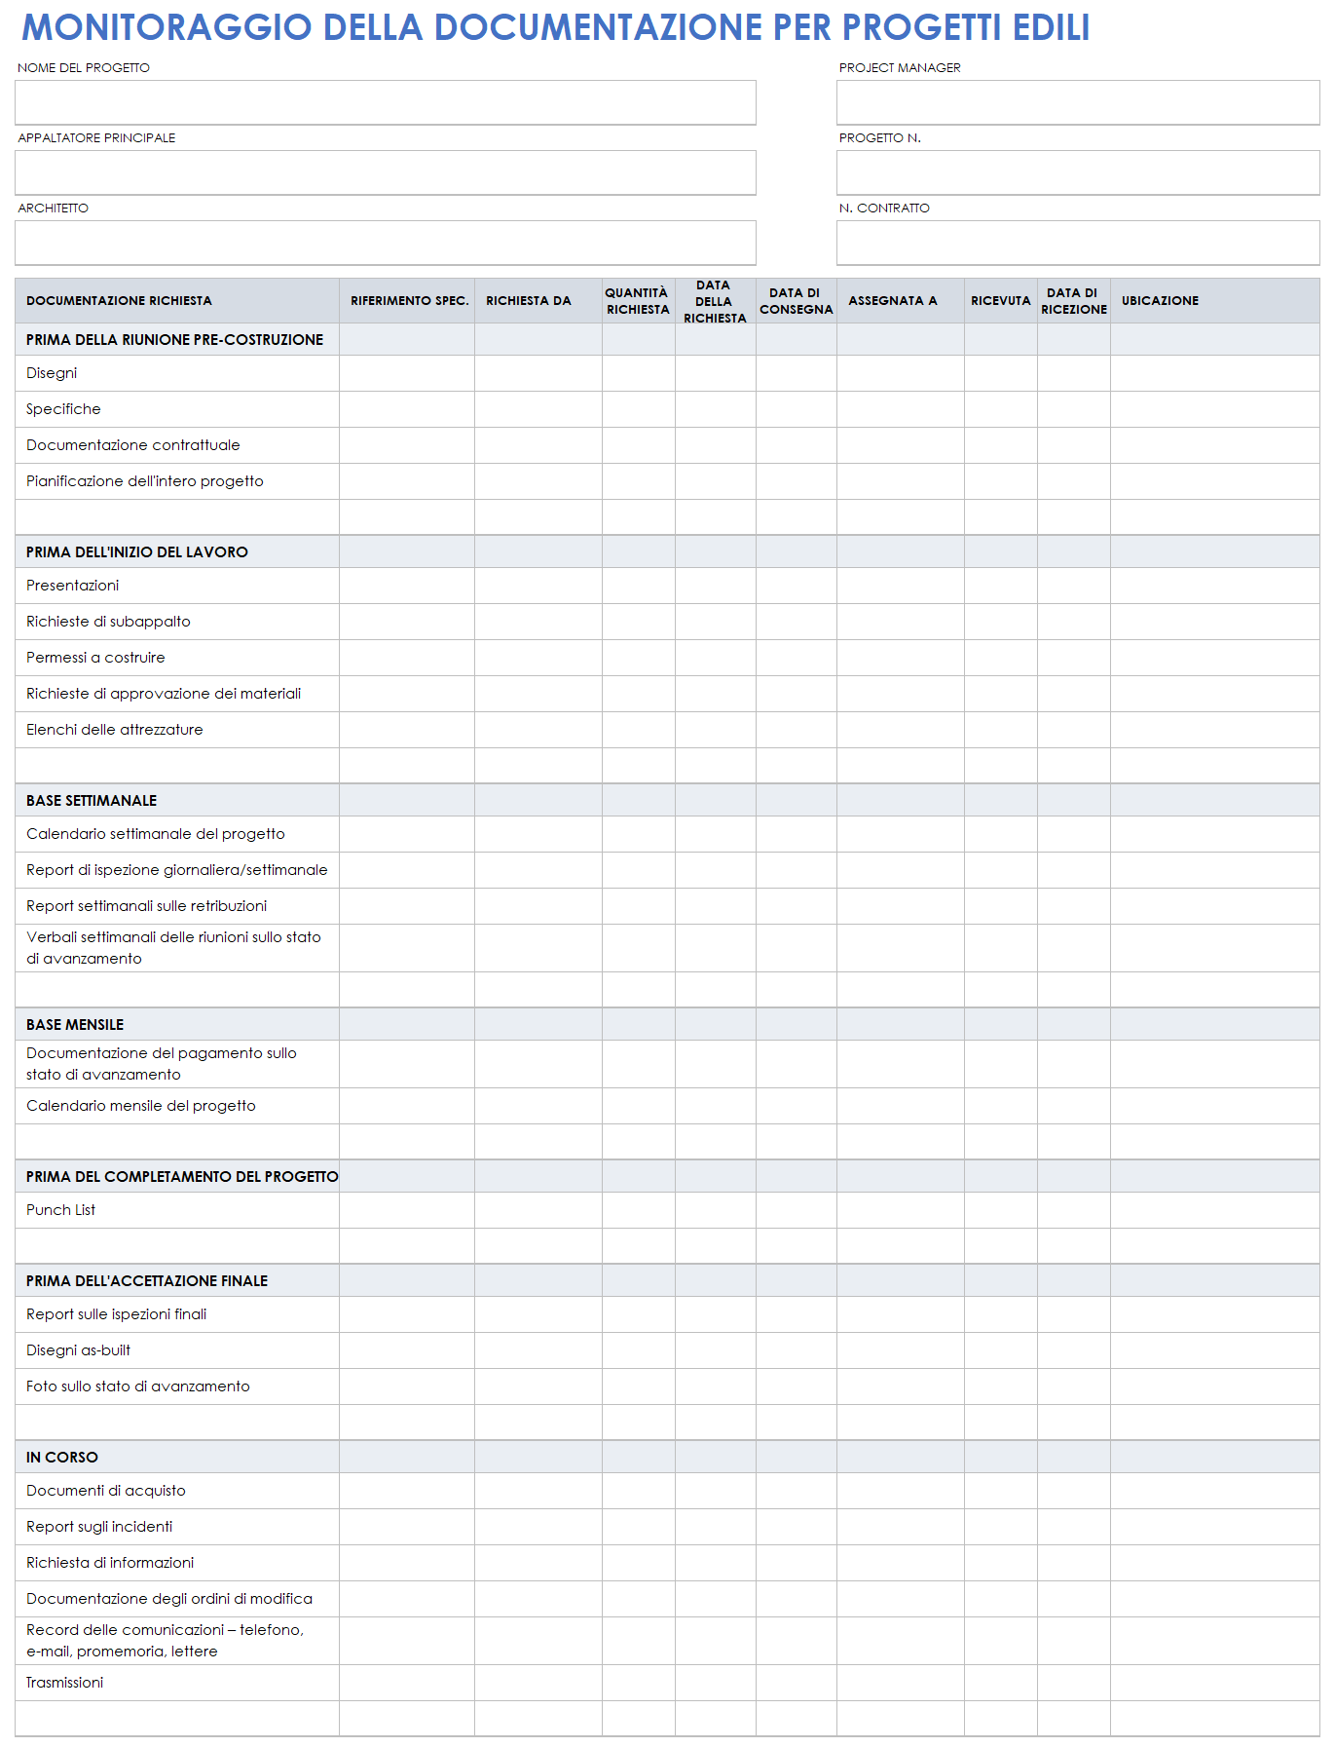Select the Assegnata A column header
This screenshot has width=1335, height=1747.
click(901, 301)
